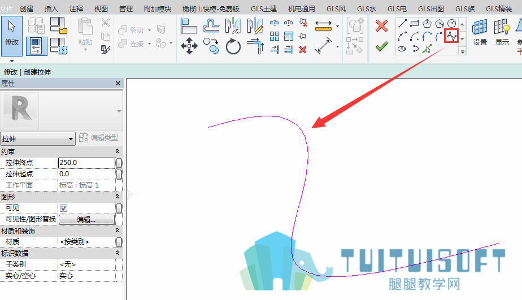
Task: Collapse the 图形 section
Action: [117, 197]
